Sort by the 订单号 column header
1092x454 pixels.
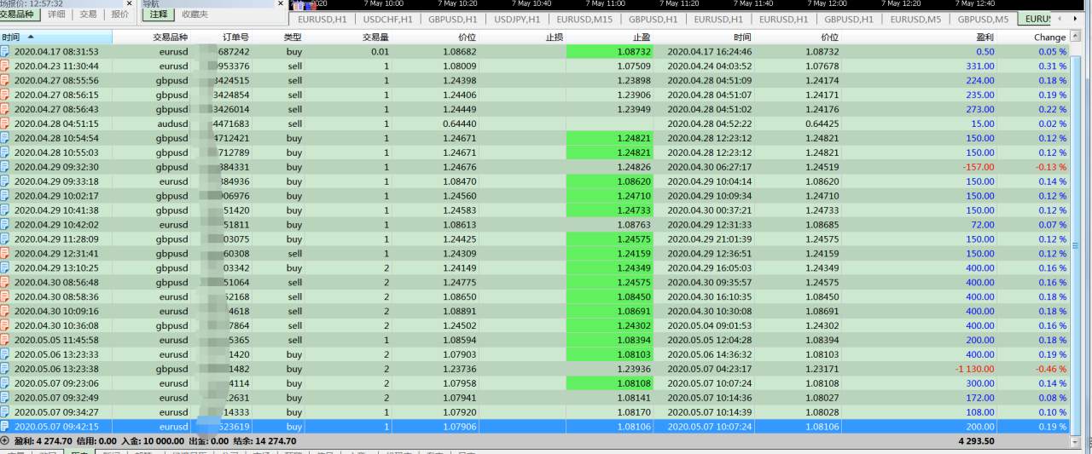[235, 37]
